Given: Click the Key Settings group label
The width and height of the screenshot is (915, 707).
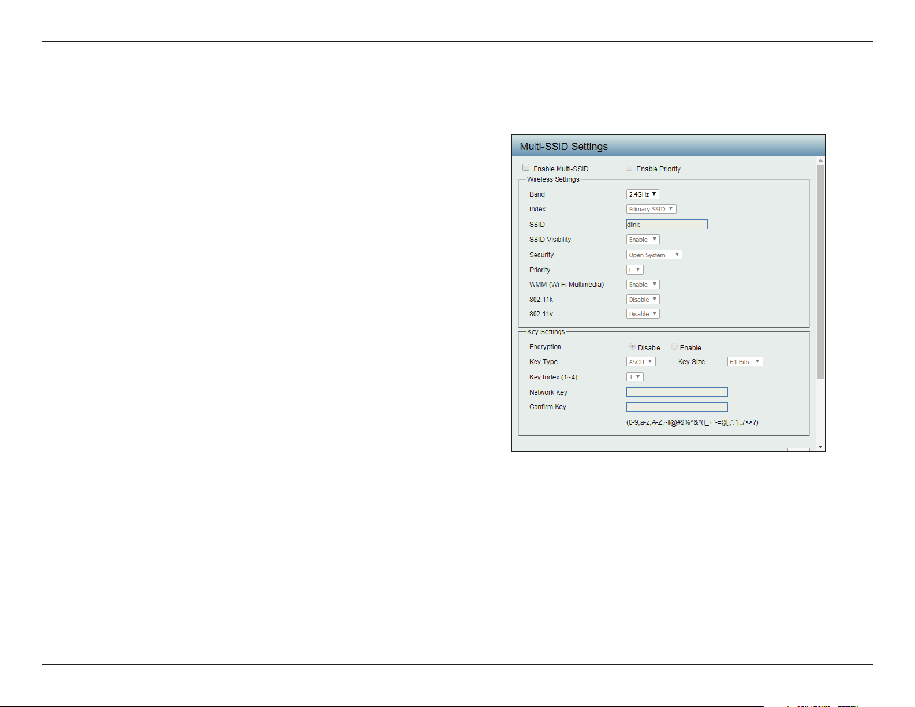Looking at the screenshot, I should click(x=546, y=332).
